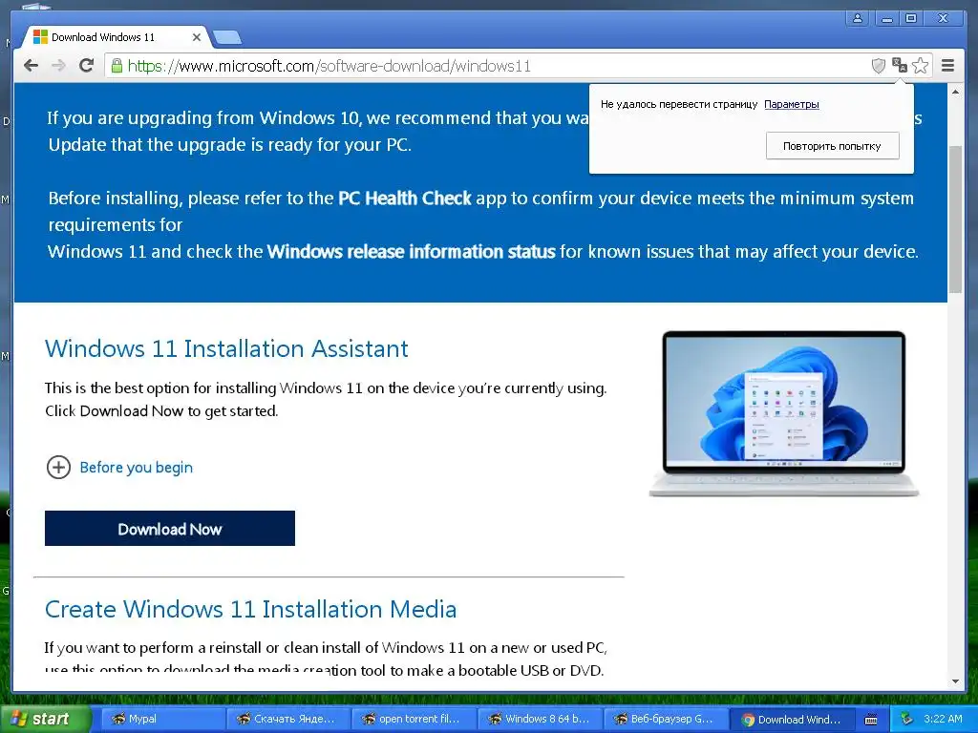This screenshot has width=978, height=733.
Task: Go back with the browser back arrow
Action: click(31, 66)
